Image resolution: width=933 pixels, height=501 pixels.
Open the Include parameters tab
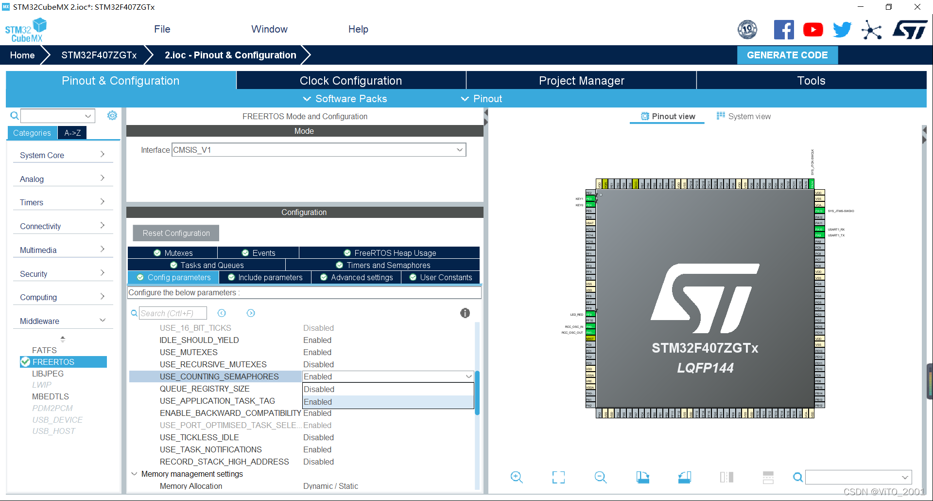[x=265, y=277]
